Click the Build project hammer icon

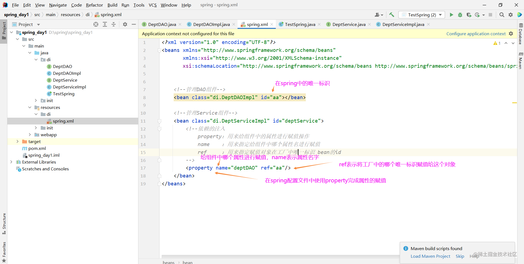tap(392, 15)
